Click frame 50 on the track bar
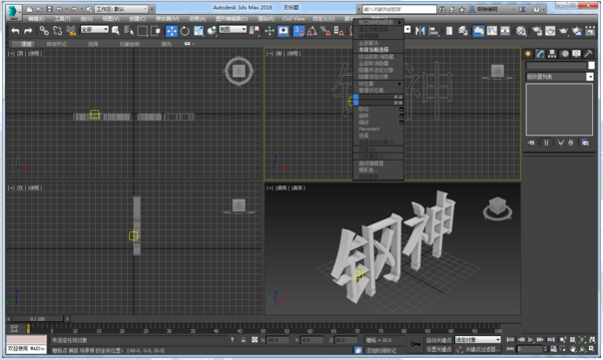 coord(263,328)
